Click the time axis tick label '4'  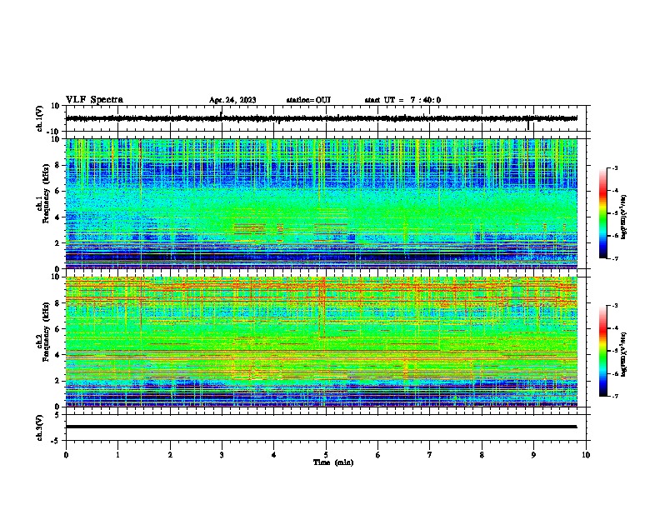pyautogui.click(x=274, y=455)
